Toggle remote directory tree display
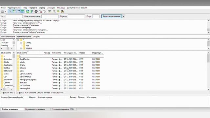The height and width of the screenshot is (118, 210). coord(18,11)
